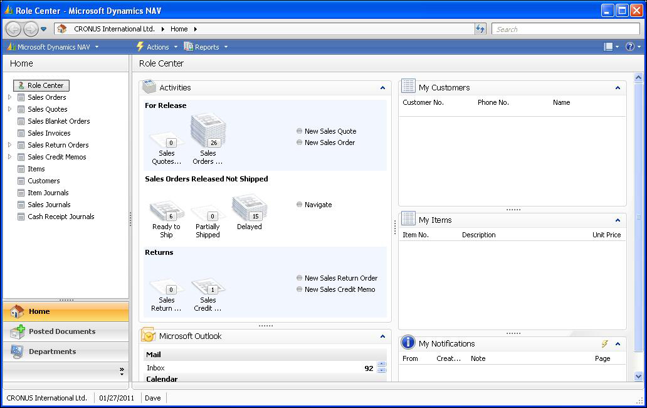The height and width of the screenshot is (408, 647).
Task: Open Sales Blanket Orders list
Action: (x=58, y=121)
